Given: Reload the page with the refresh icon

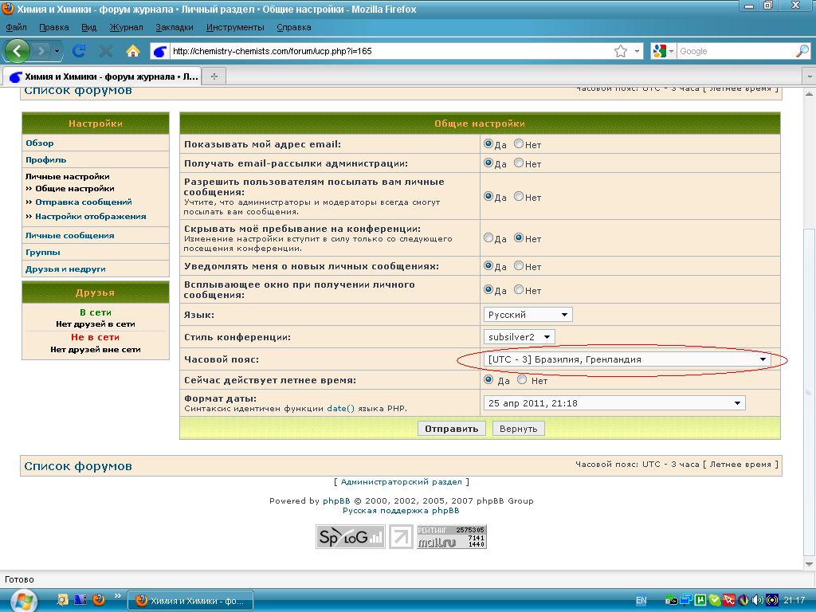Looking at the screenshot, I should 78,51.
